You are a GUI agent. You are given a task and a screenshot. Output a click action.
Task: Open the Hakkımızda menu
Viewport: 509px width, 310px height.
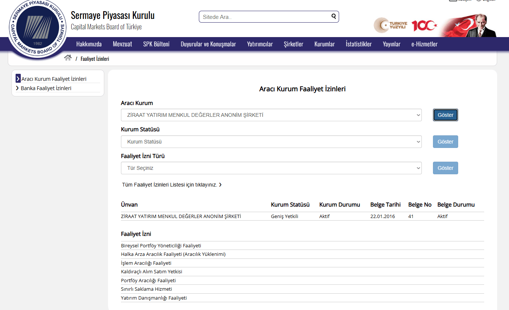[89, 44]
